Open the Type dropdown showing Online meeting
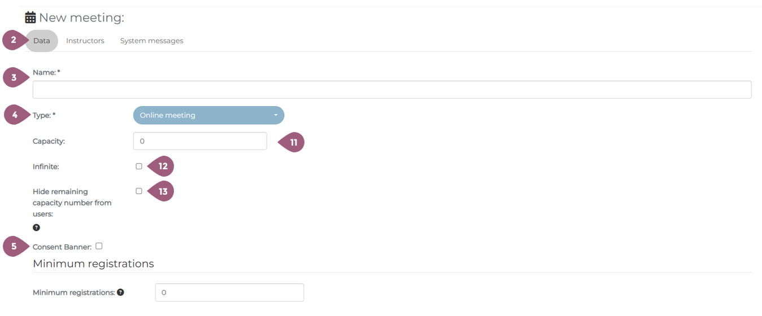Screen dimensions: 762x316 pyautogui.click(x=208, y=115)
